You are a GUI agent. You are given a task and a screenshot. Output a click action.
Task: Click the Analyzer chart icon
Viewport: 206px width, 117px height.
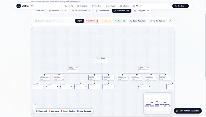[106, 6]
